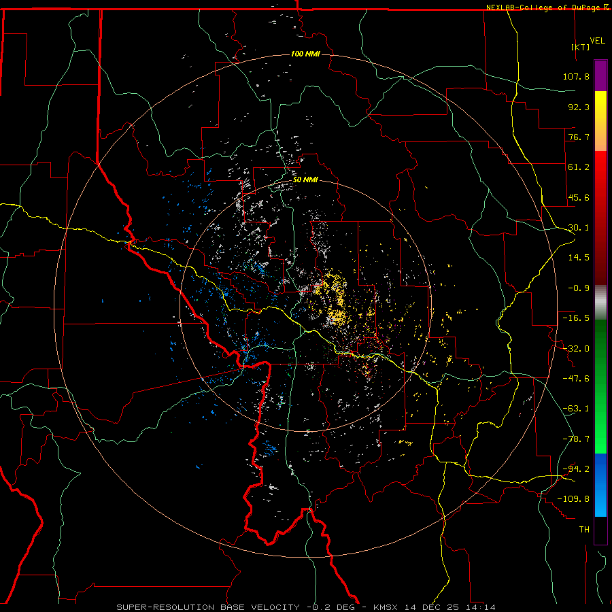The width and height of the screenshot is (612, 612).
Task: Click the -16.5 legend value
Action: 576,318
